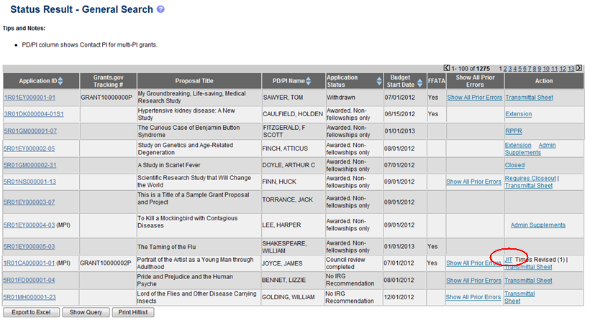
Task: Click Print Hitlist button
Action: point(133,312)
